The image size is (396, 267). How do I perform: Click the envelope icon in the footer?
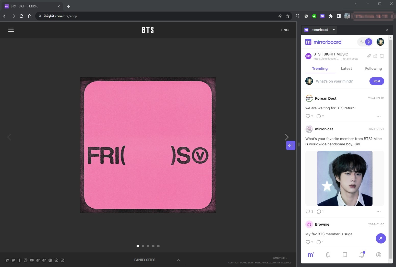[56, 260]
